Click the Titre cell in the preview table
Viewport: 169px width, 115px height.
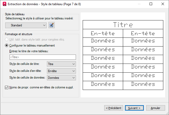click(x=123, y=25)
